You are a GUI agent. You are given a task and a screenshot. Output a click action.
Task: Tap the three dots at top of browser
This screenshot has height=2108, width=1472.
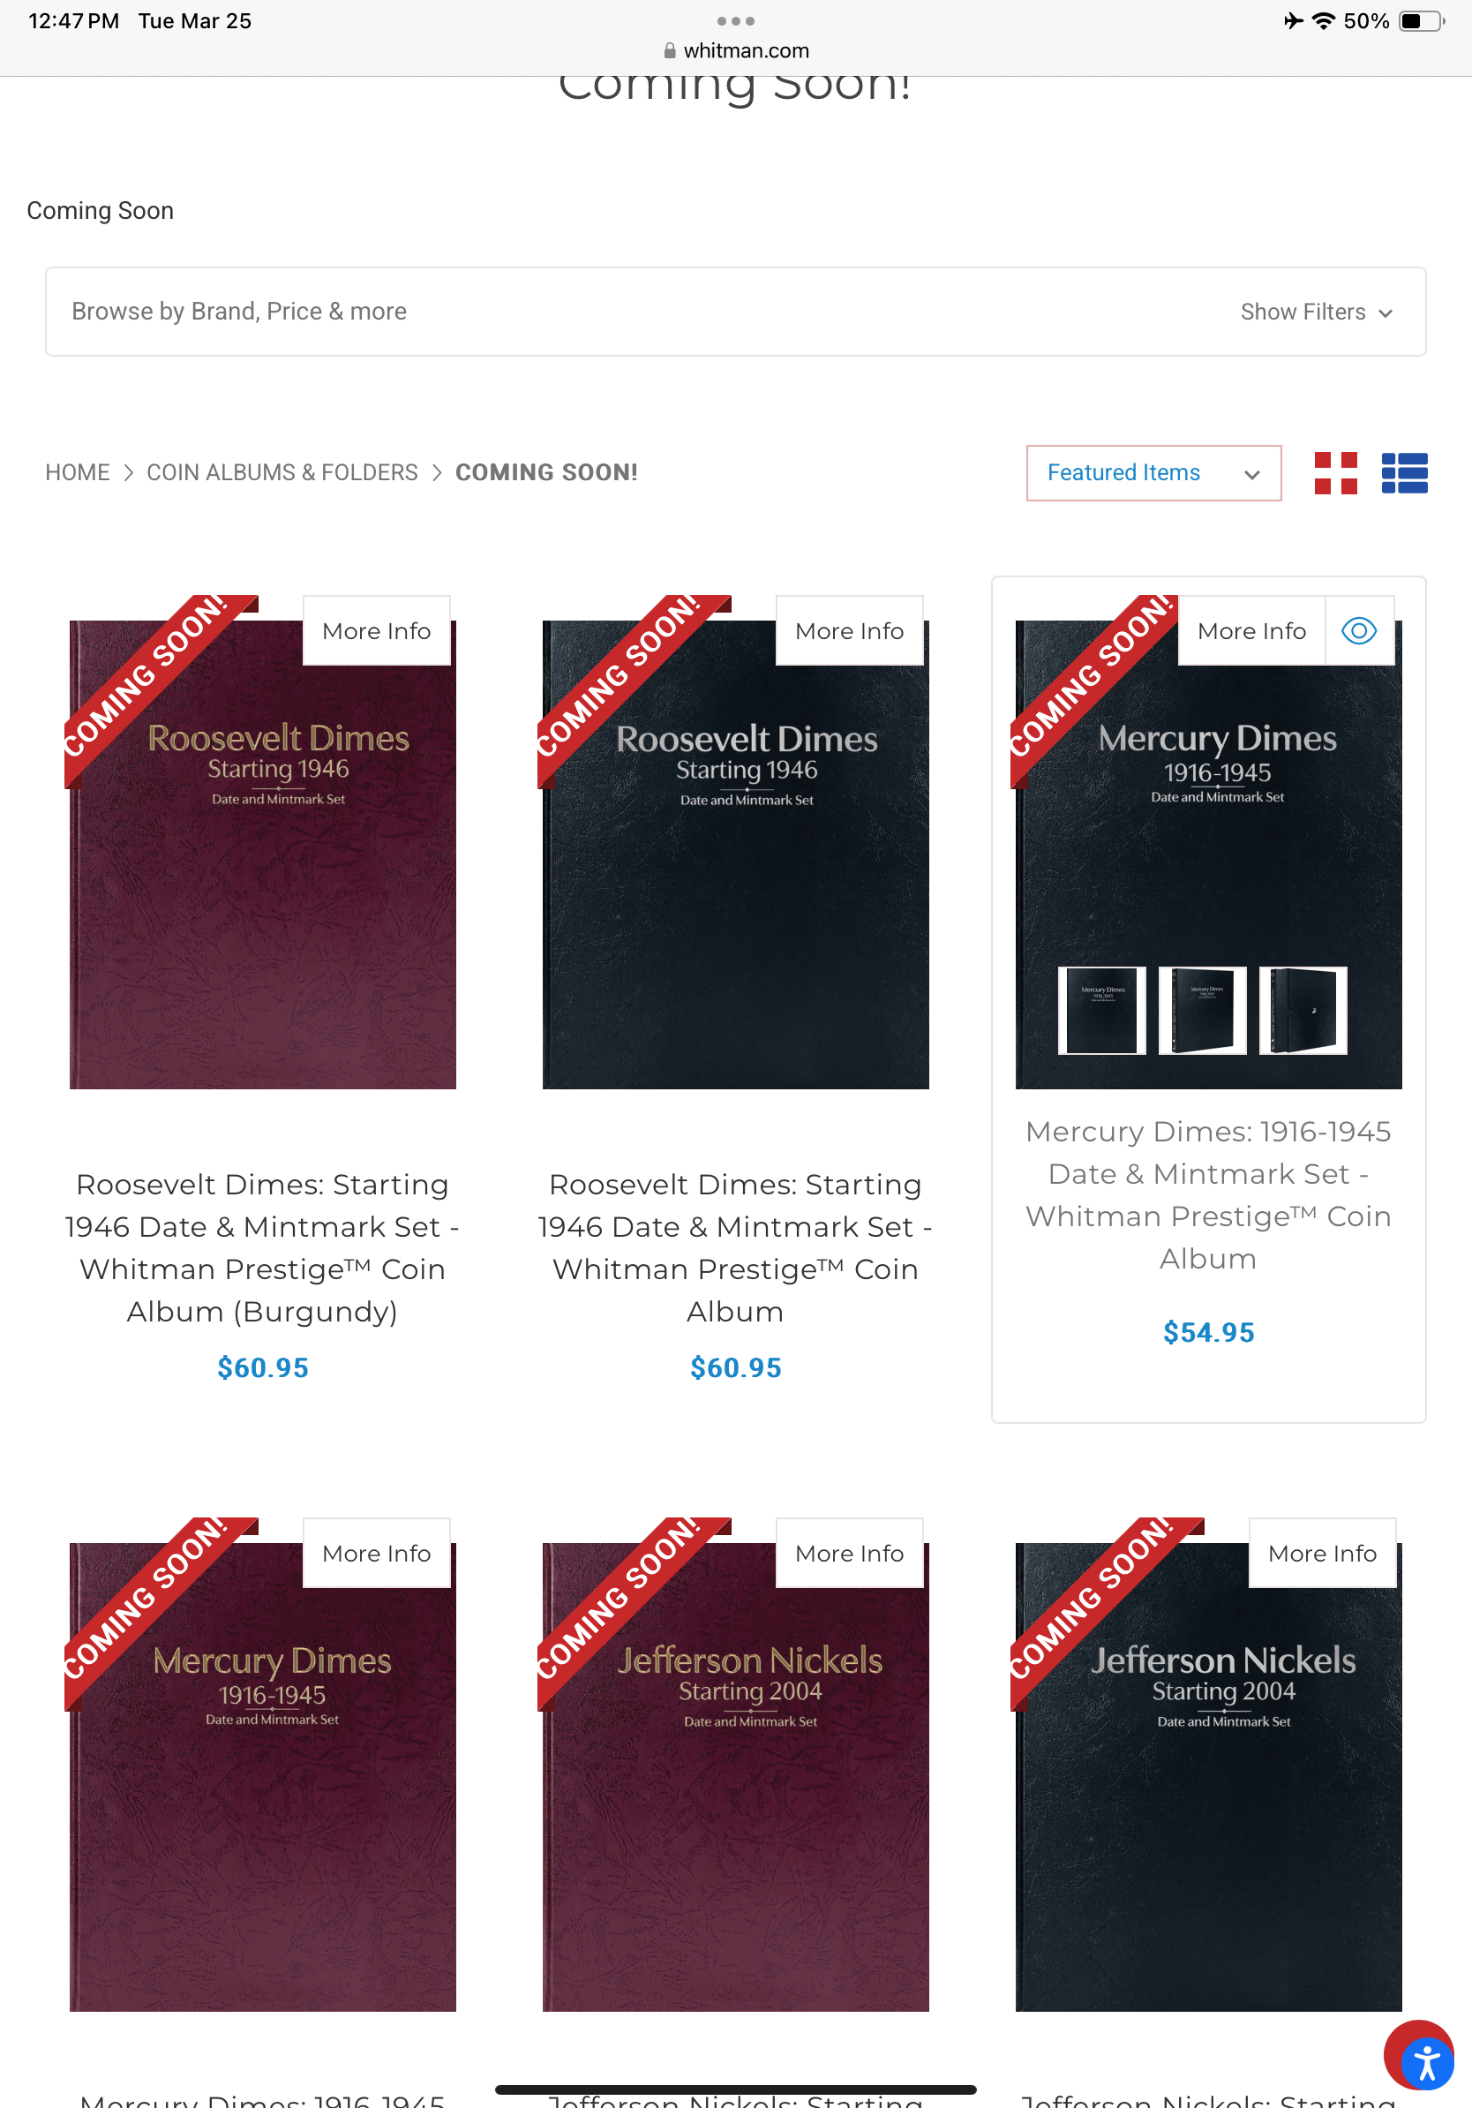(x=736, y=20)
